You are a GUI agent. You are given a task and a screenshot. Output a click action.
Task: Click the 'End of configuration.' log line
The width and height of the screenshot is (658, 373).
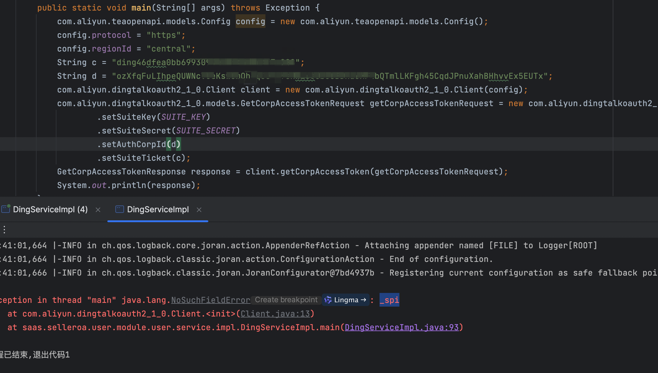pyautogui.click(x=247, y=259)
